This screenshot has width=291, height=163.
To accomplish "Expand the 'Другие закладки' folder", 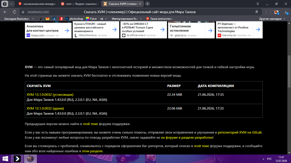I will coord(272,19).
